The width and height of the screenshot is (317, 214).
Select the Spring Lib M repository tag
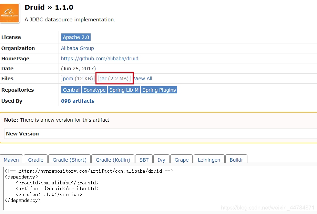pos(124,90)
